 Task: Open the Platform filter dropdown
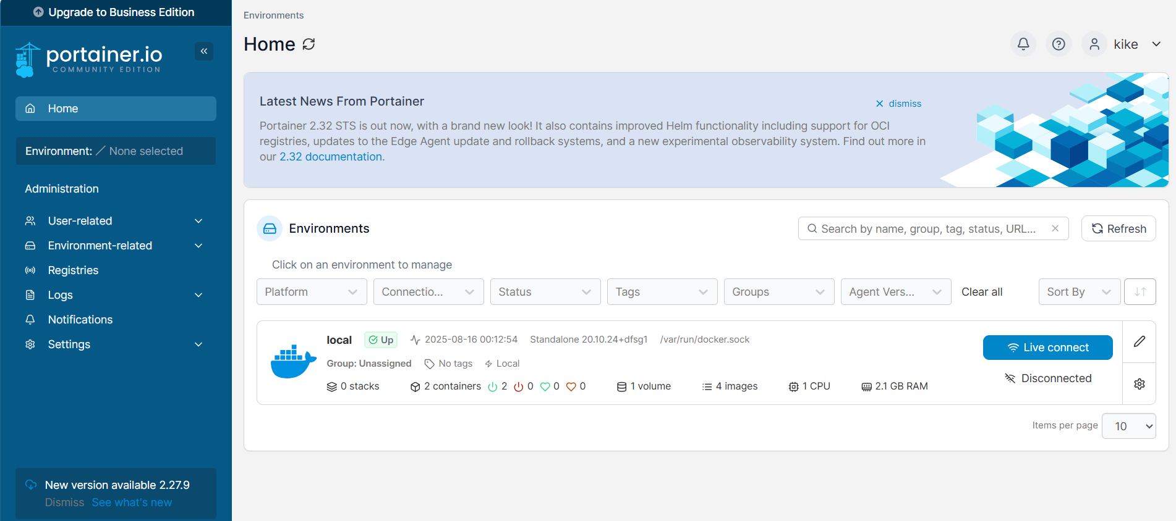tap(312, 292)
